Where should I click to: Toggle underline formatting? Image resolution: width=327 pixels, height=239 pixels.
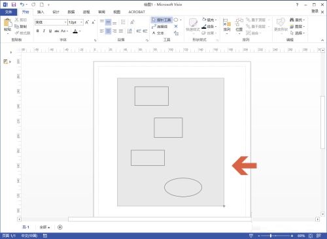pyautogui.click(x=50, y=31)
